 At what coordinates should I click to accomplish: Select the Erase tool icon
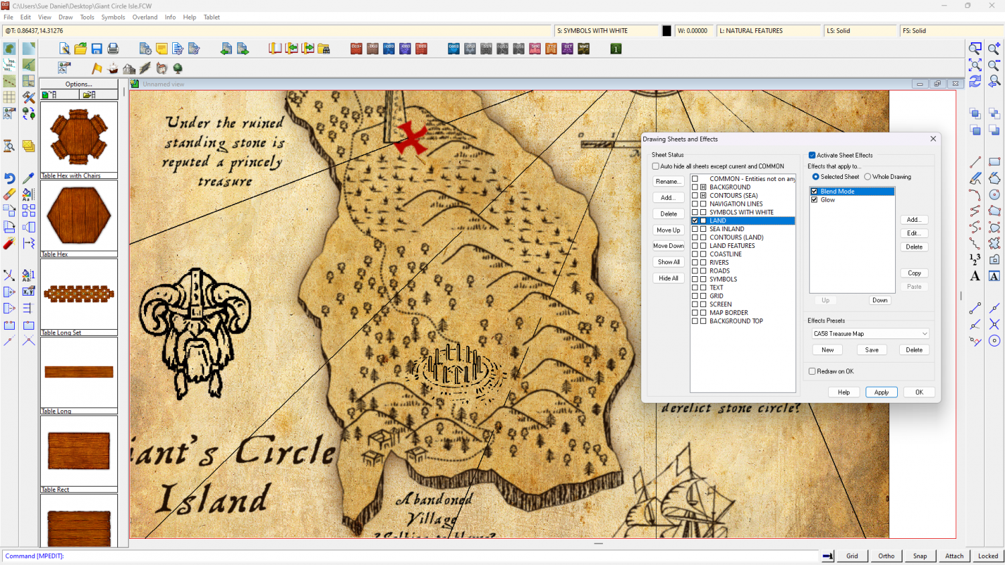9,194
